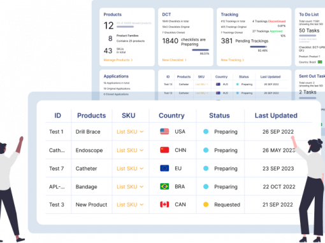Sort by Last Updated column header
Image resolution: width=325 pixels, height=243 pixels.
tap(276, 116)
